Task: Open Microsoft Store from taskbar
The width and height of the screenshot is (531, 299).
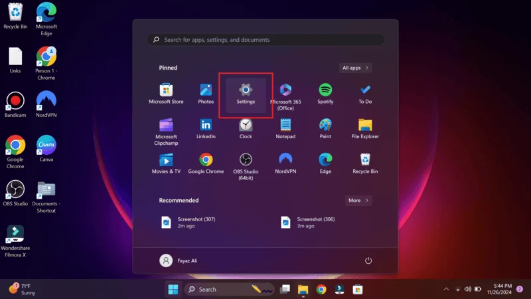Action: point(358,289)
